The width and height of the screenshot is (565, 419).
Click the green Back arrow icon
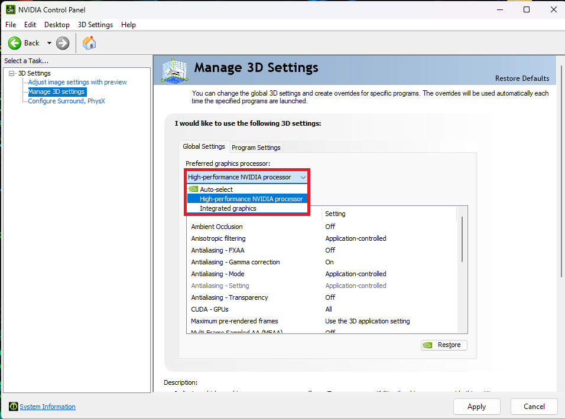click(x=15, y=42)
